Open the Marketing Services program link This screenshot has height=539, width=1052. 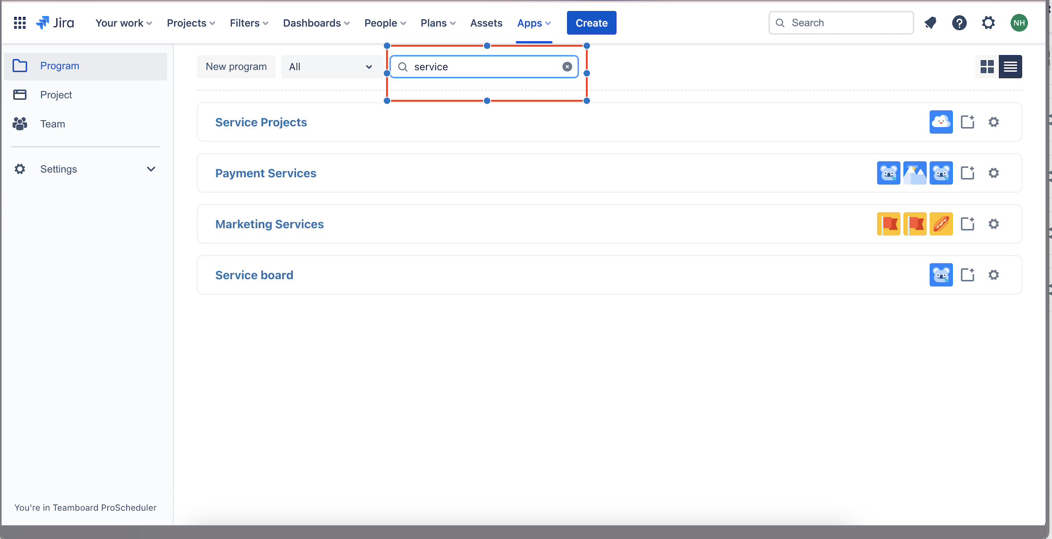(269, 224)
